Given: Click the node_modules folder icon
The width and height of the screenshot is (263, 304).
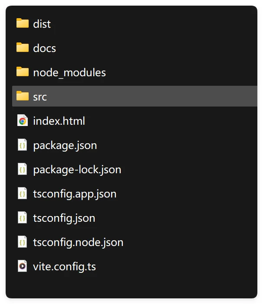Looking at the screenshot, I should click(23, 72).
